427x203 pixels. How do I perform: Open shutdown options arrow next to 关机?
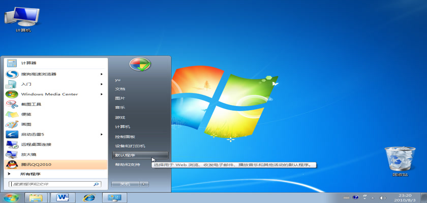pyautogui.click(x=144, y=184)
